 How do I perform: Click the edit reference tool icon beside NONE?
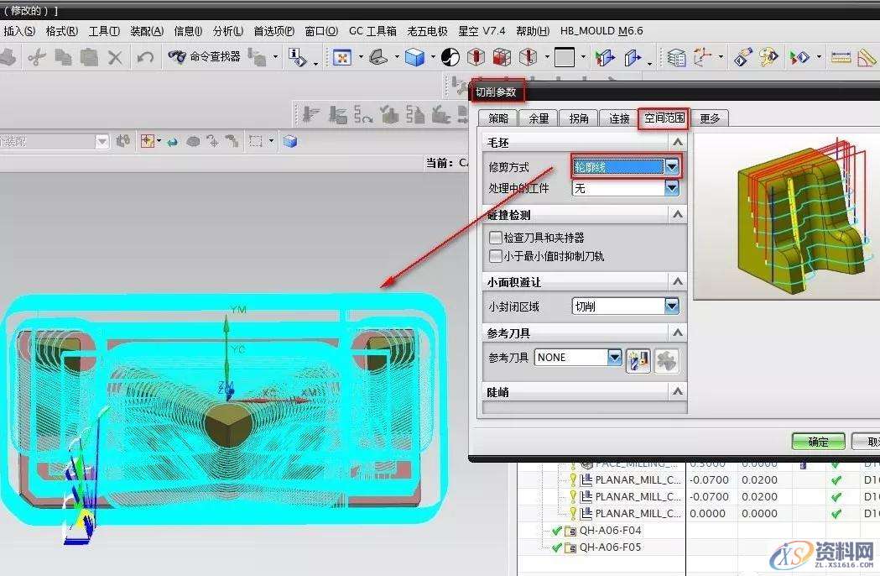click(638, 359)
